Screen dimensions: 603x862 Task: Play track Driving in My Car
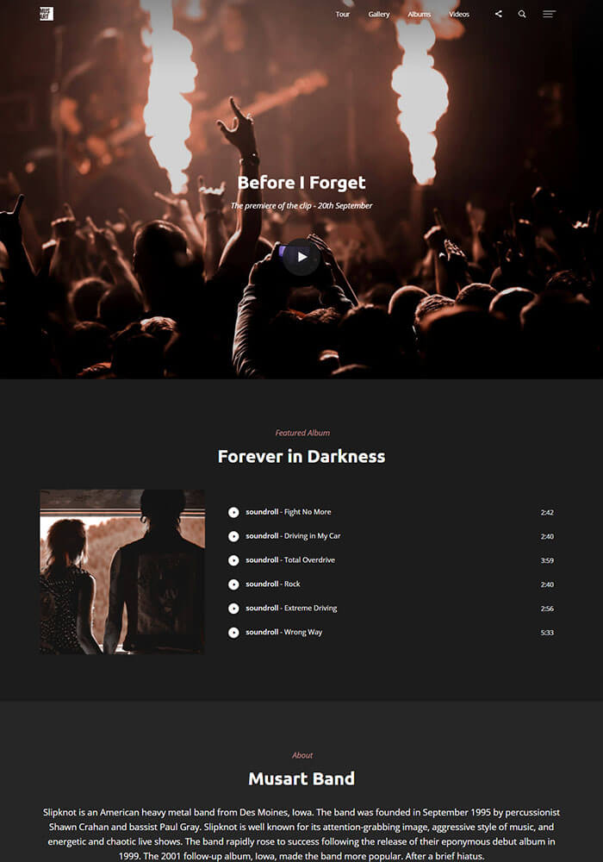pos(233,536)
